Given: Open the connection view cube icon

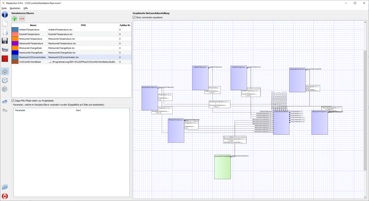Looking at the screenshot, I should click(5, 80).
